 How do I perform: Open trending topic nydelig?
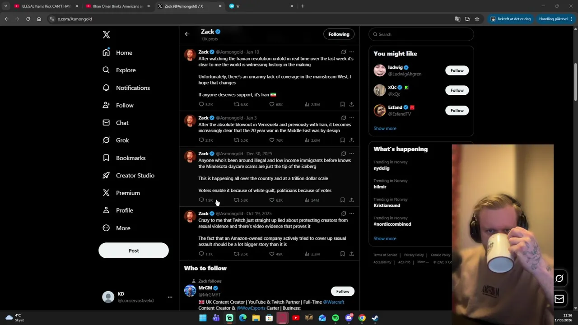tap(382, 168)
